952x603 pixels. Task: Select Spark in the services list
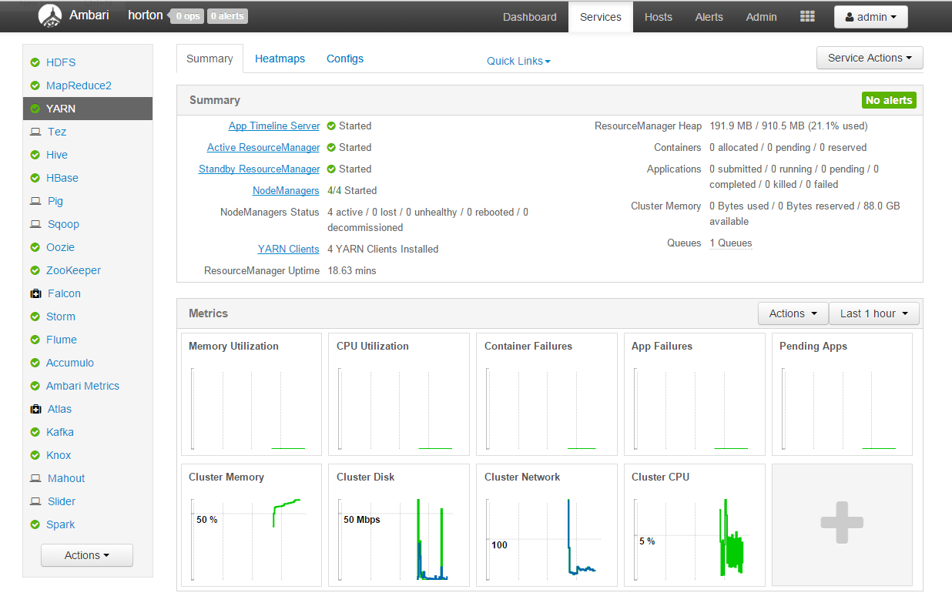pos(60,524)
